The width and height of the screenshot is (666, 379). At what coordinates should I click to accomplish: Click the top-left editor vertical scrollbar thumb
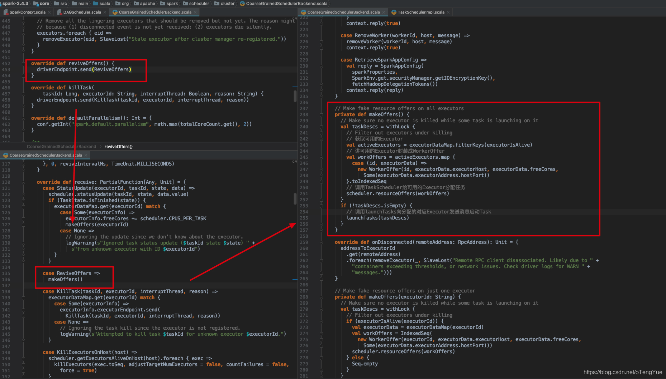pyautogui.click(x=295, y=96)
